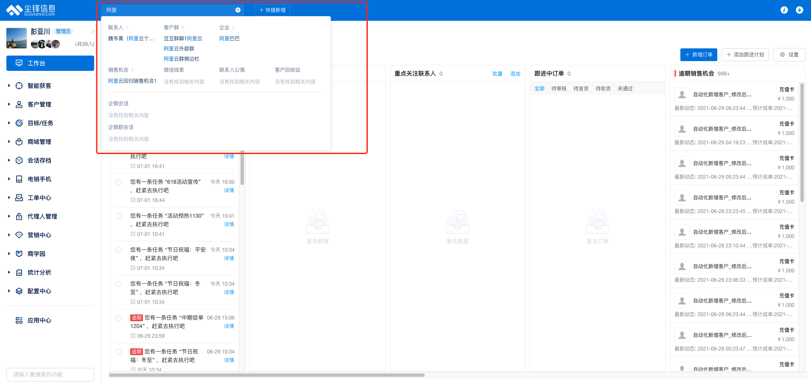Click the function search input field
This screenshot has width=811, height=384.
[x=50, y=375]
